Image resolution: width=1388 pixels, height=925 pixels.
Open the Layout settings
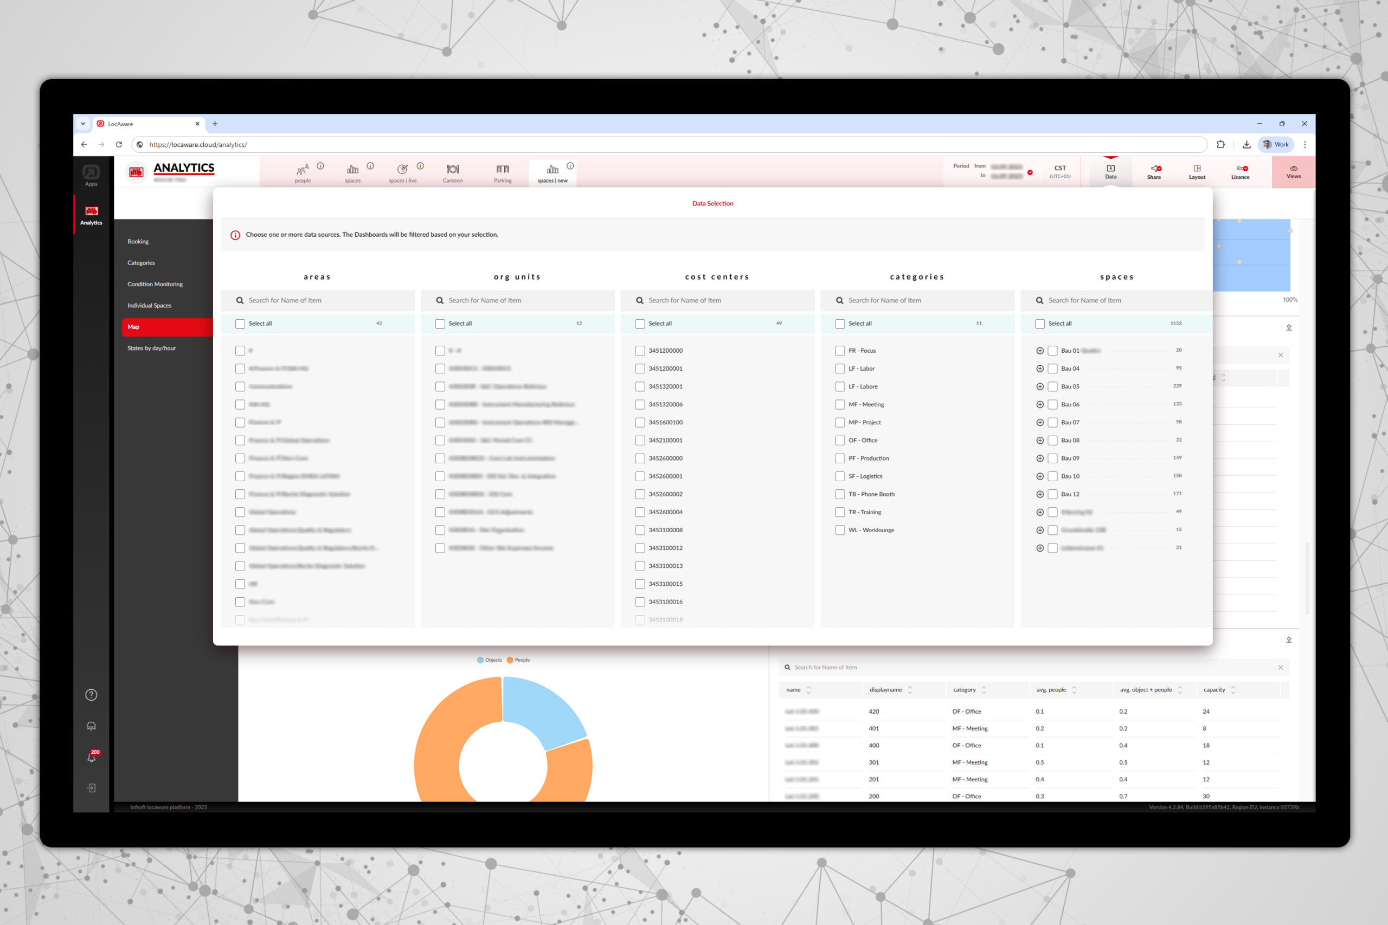pyautogui.click(x=1197, y=172)
